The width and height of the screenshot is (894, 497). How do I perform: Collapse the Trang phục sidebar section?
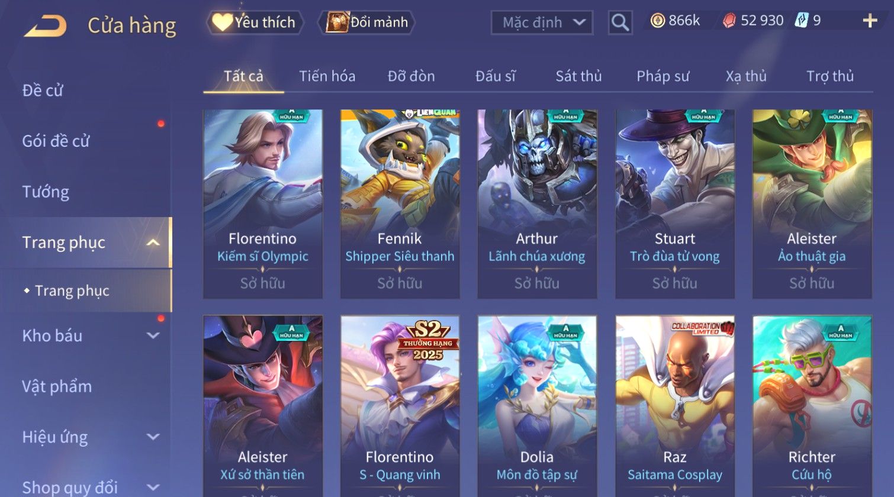(x=153, y=243)
